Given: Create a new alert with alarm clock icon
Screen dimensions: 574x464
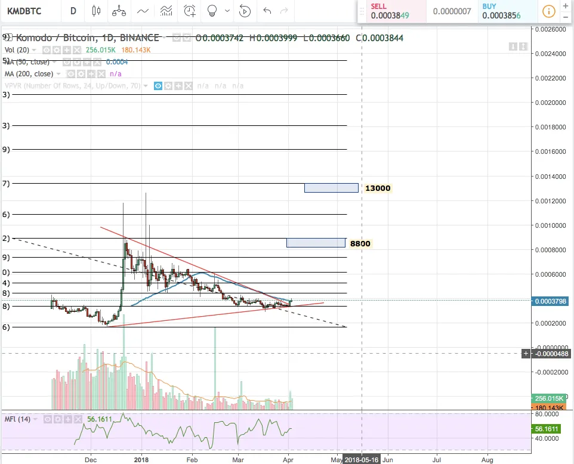Looking at the screenshot, I should (190, 11).
